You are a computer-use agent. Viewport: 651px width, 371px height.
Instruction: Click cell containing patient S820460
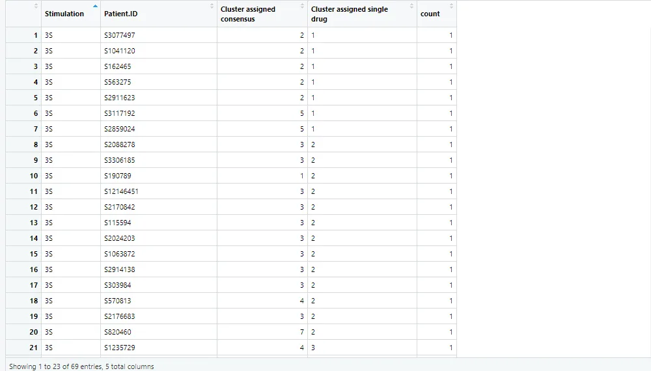118,332
